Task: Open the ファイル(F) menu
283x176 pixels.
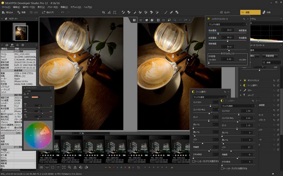Action: (6, 7)
